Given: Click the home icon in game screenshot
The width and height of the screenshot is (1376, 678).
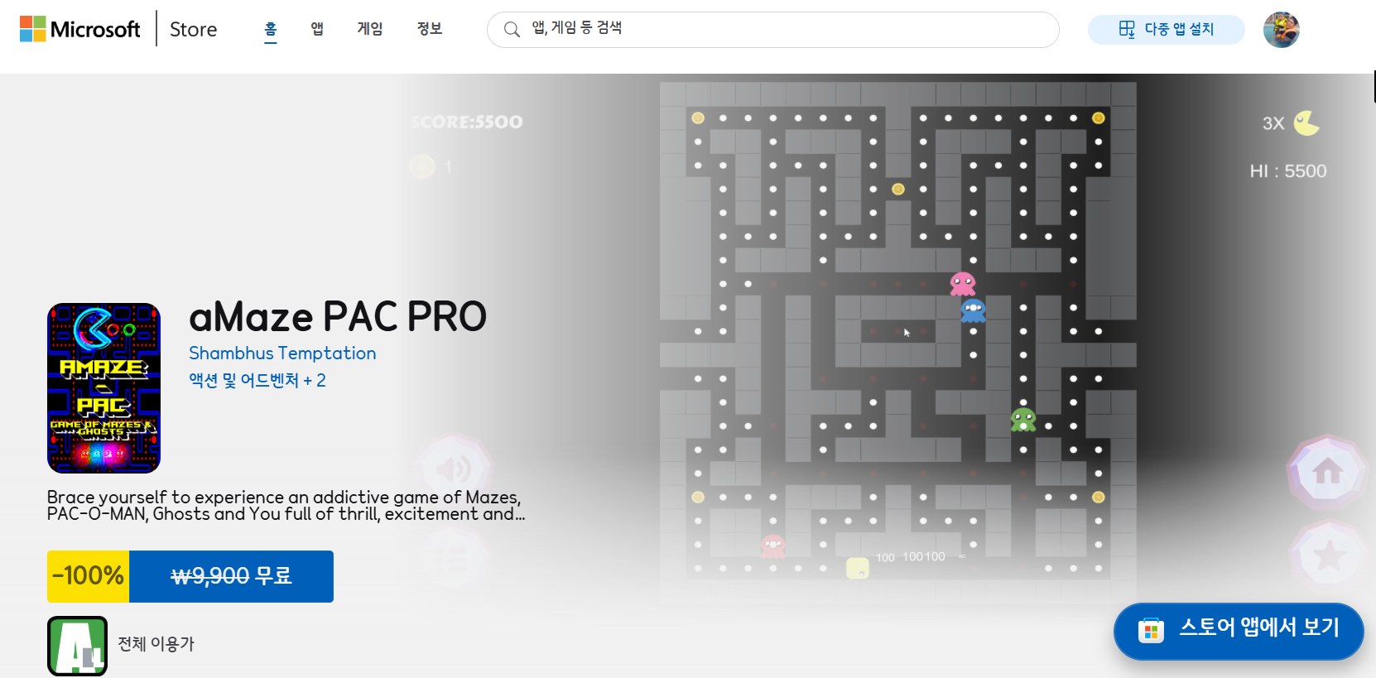Looking at the screenshot, I should (x=1327, y=472).
